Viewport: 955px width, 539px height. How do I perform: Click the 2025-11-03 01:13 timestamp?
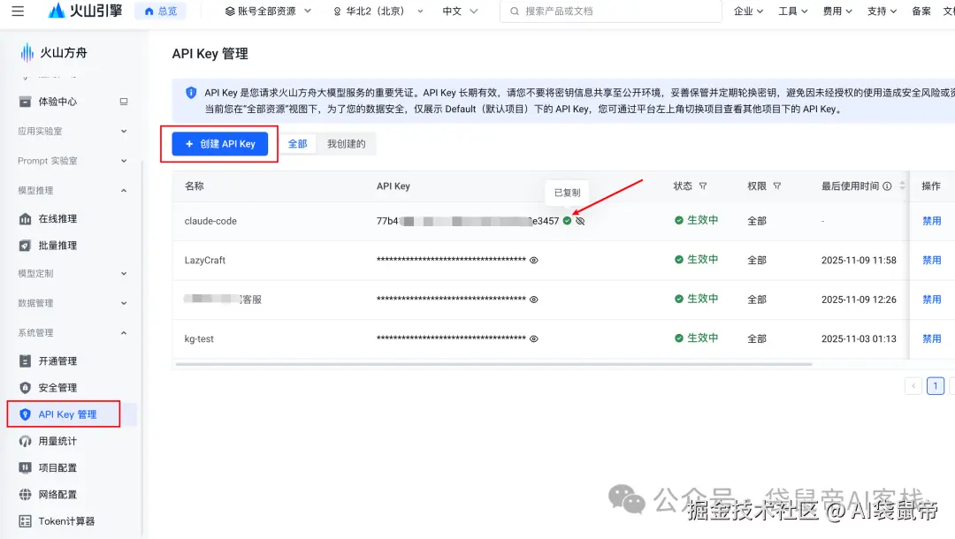[x=859, y=338]
